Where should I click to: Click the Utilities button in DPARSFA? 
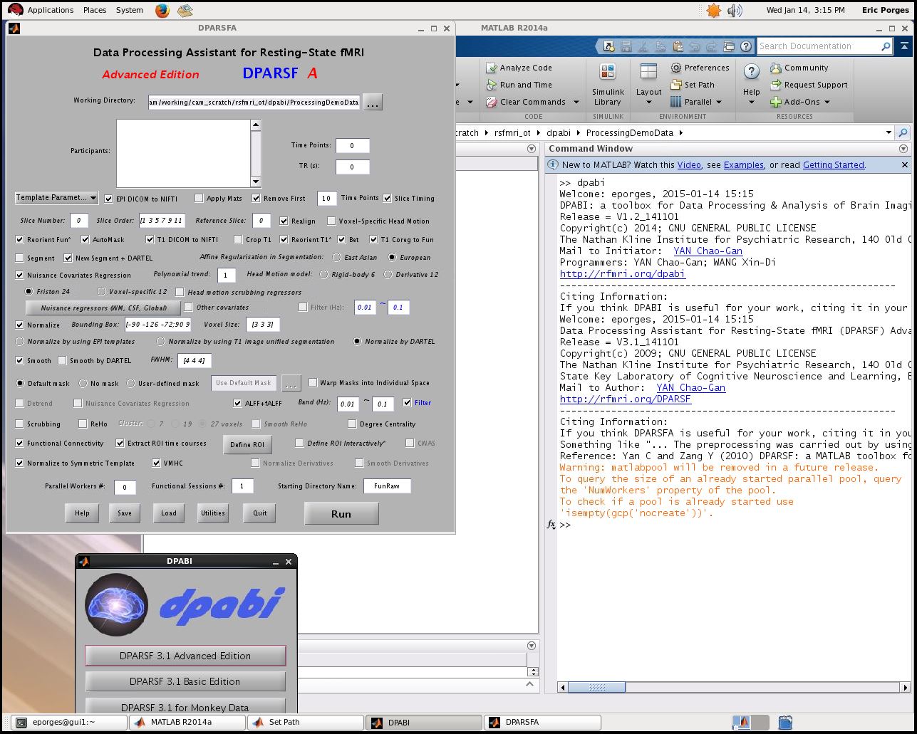point(212,513)
